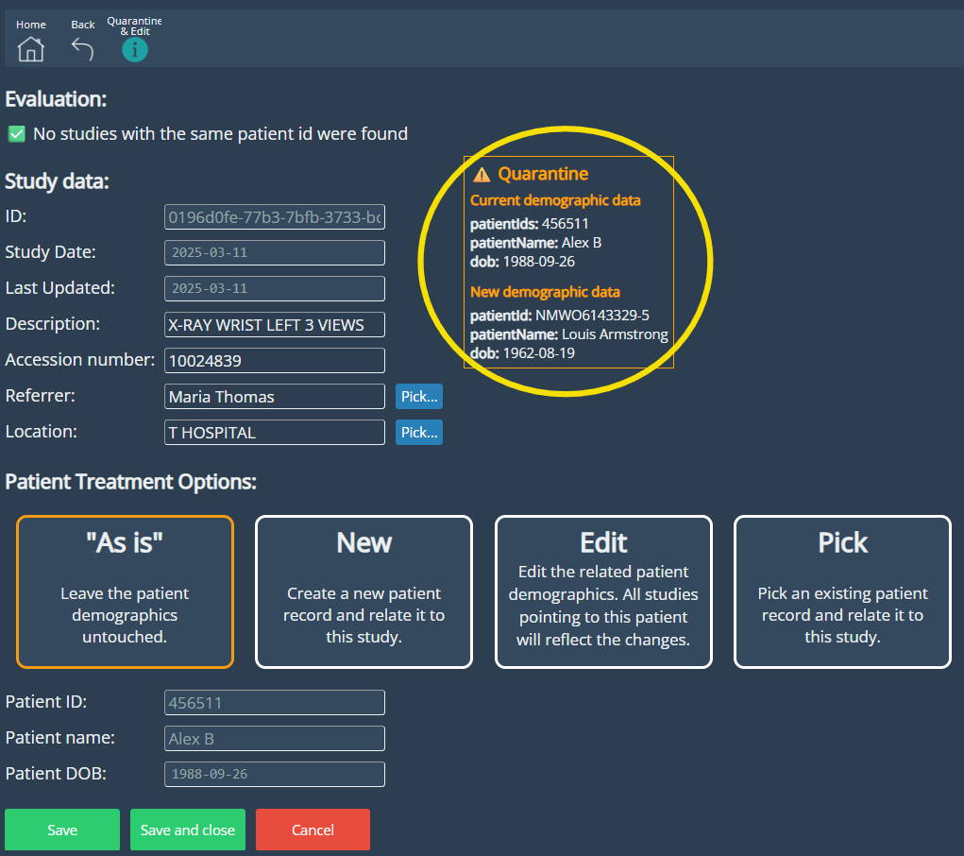Focus the Accession number field
The image size is (964, 856).
pyautogui.click(x=275, y=361)
